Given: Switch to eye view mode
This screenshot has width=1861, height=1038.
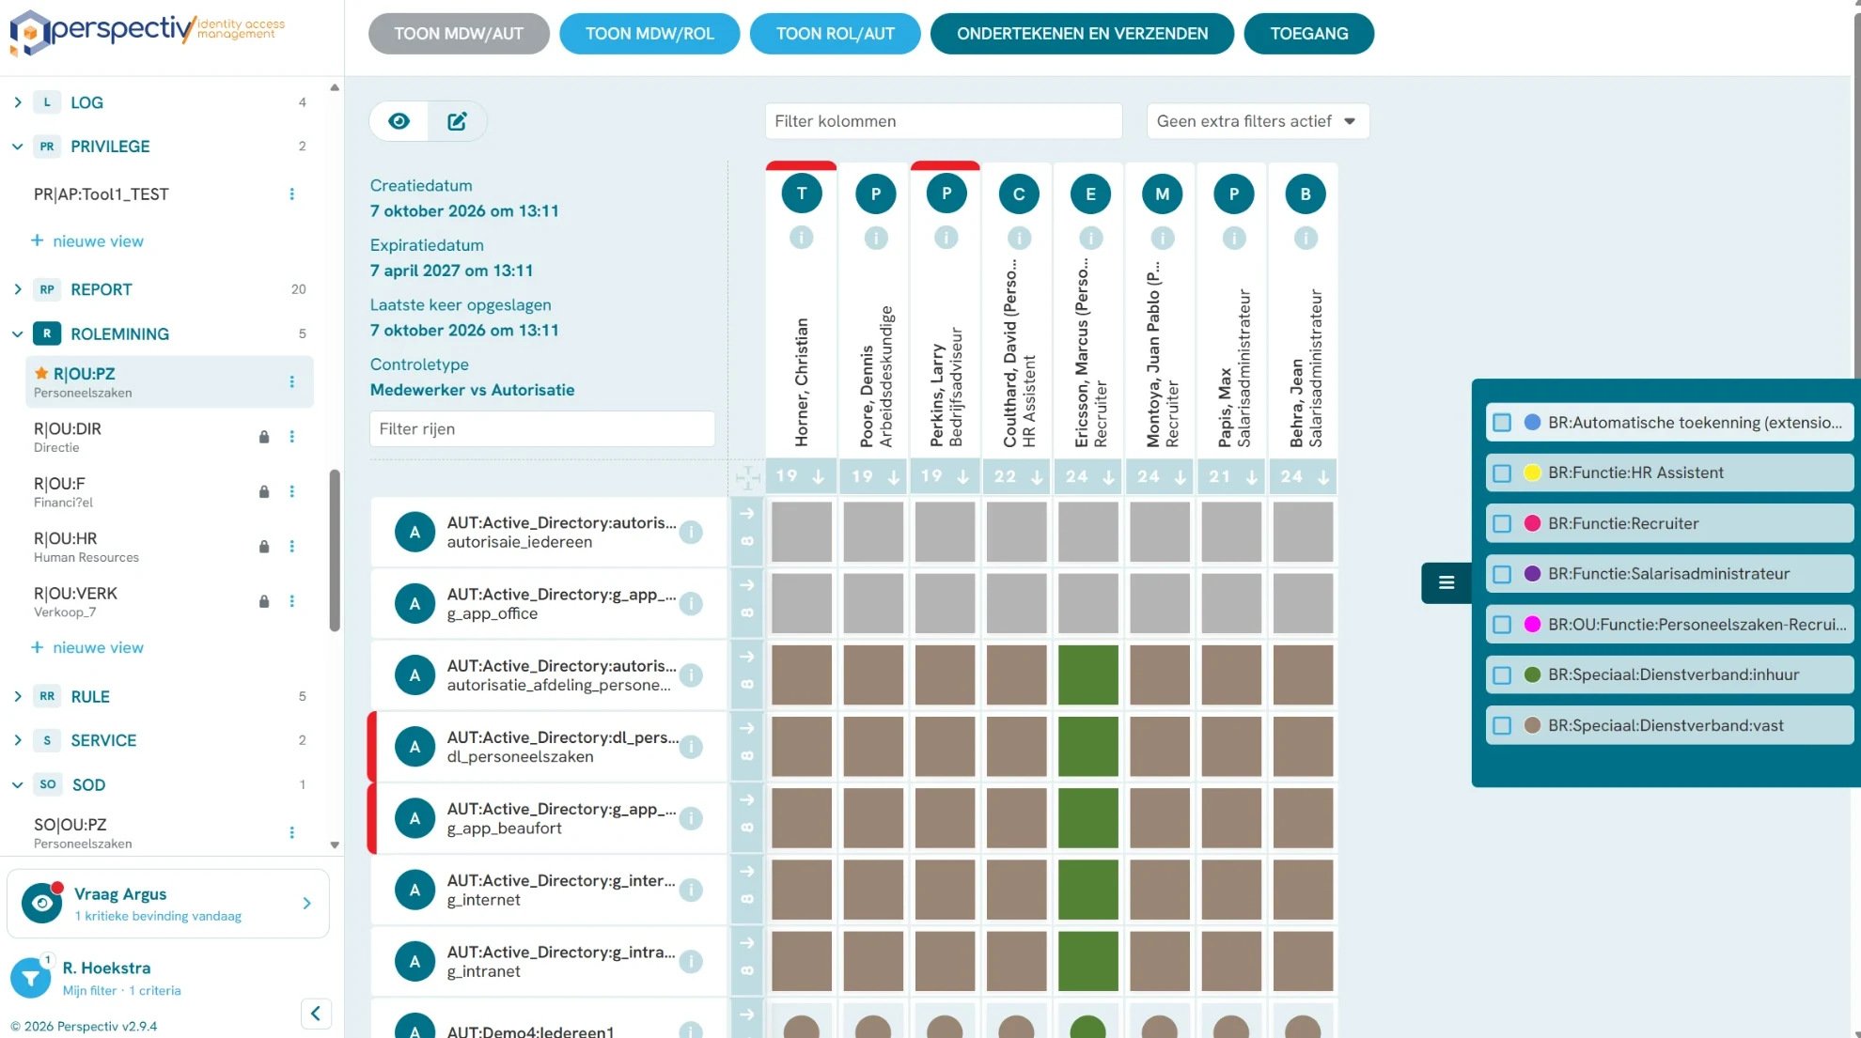Looking at the screenshot, I should pyautogui.click(x=399, y=121).
